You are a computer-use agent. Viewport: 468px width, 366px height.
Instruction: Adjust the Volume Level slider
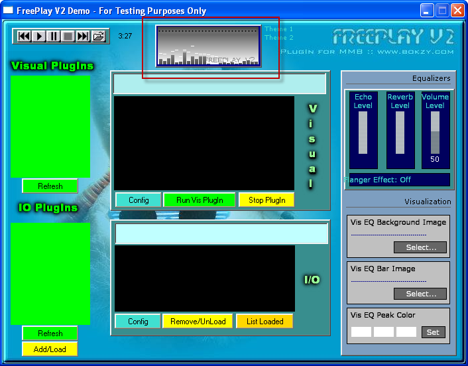[x=435, y=133]
